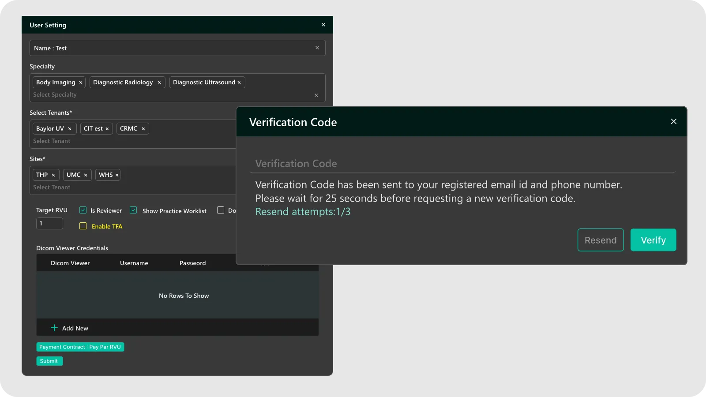Viewport: 706px width, 397px height.
Task: Remove the Diagnostic Ultrasound specialty tag
Action: click(x=239, y=82)
